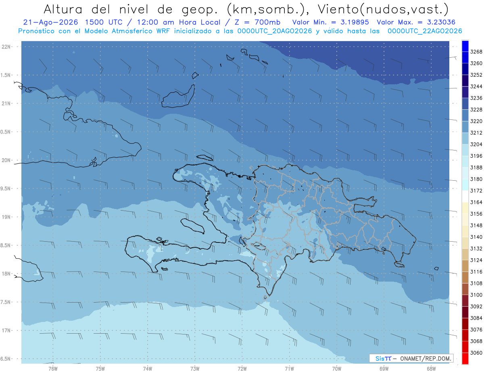
Task: Click the '17N' latitude label
Action: pos(7,330)
